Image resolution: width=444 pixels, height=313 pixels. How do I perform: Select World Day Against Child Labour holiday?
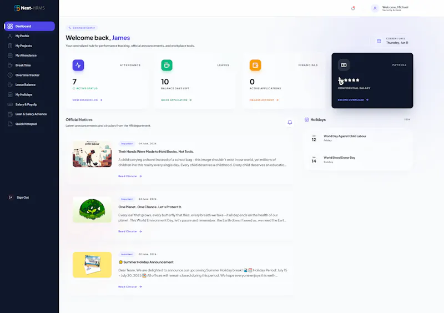[x=358, y=138]
